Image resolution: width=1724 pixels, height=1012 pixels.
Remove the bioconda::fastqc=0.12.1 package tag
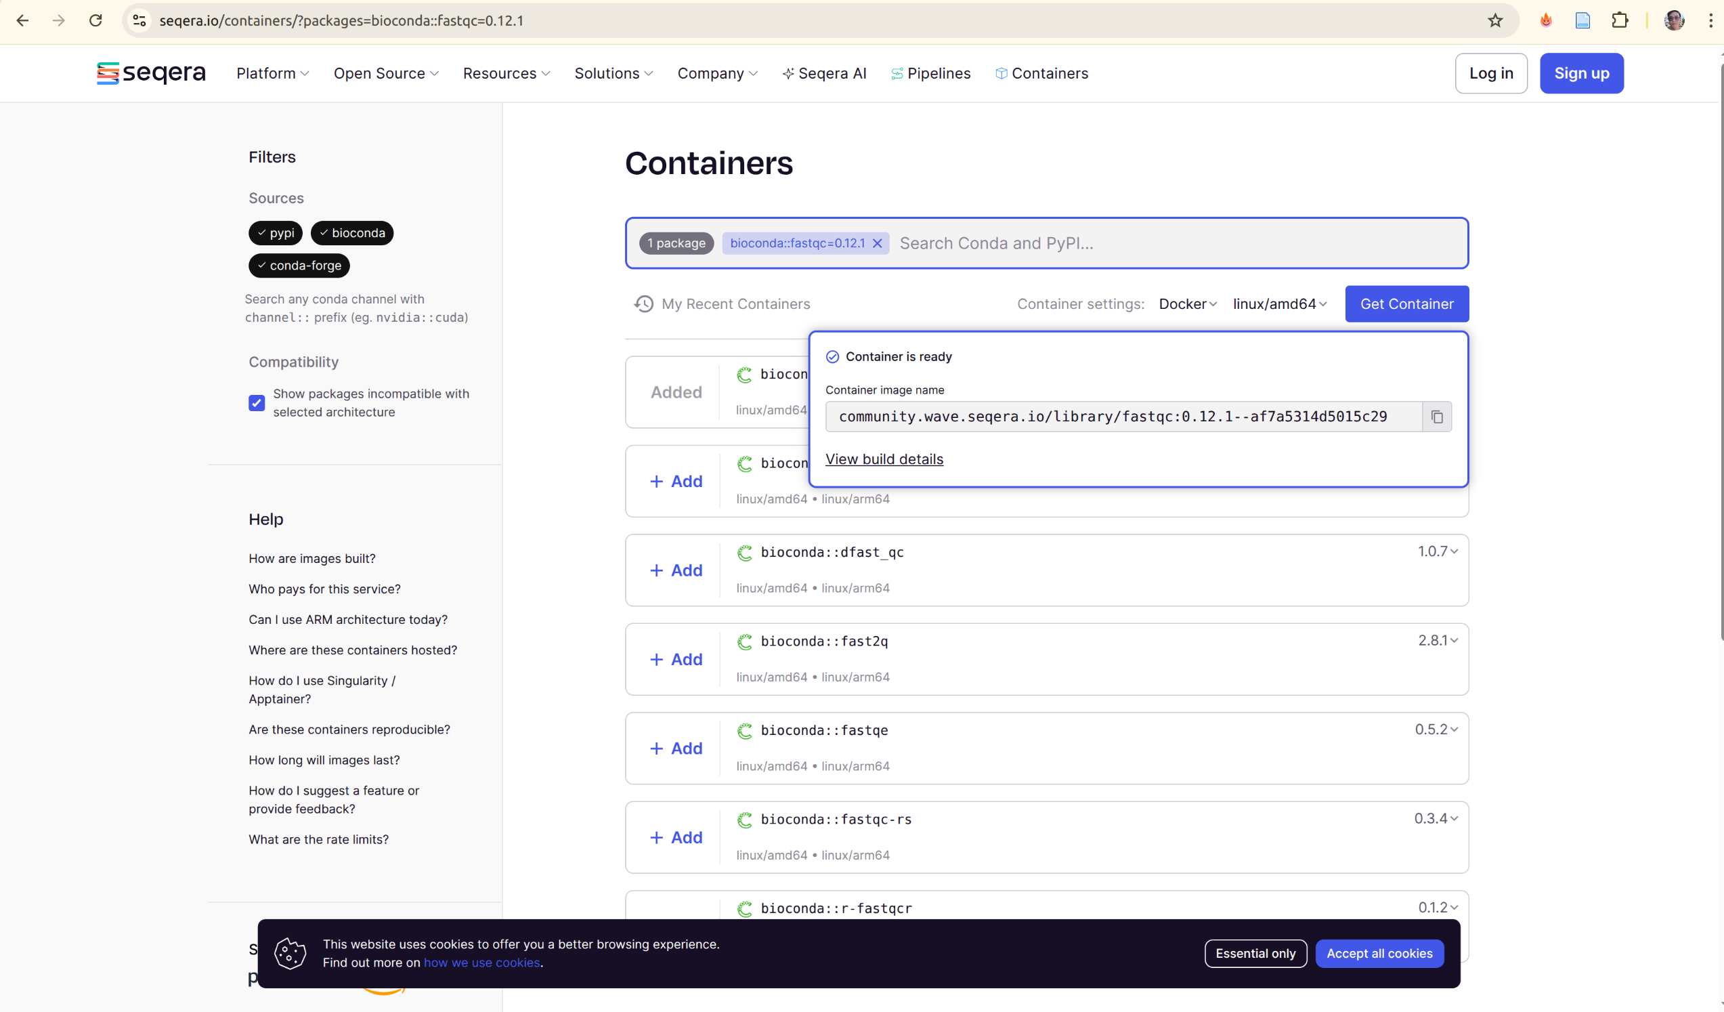877,244
